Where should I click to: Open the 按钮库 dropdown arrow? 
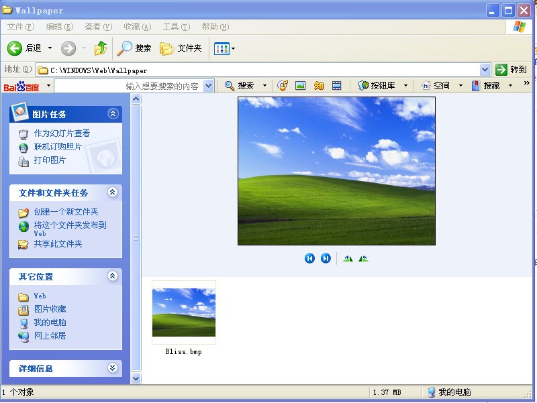click(405, 86)
